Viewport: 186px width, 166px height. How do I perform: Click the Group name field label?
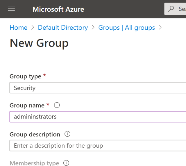pos(27,105)
